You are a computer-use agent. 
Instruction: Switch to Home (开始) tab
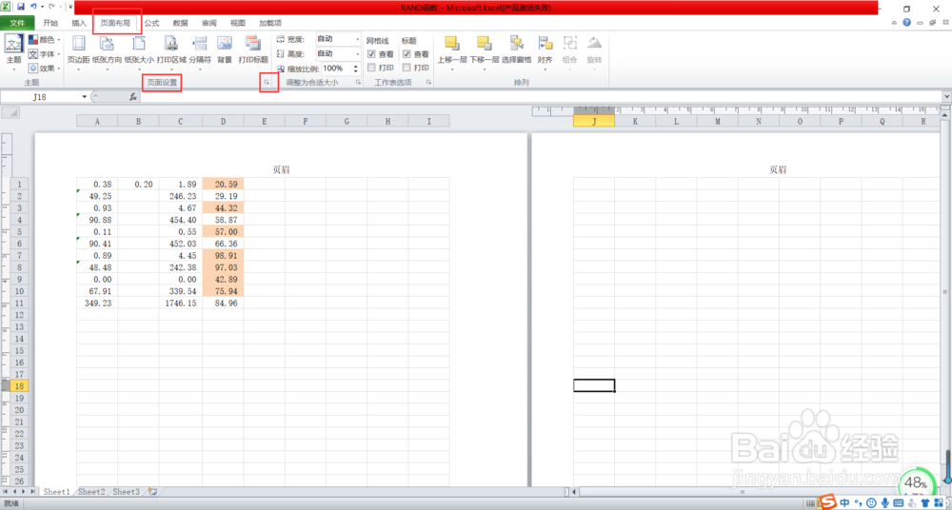click(50, 23)
